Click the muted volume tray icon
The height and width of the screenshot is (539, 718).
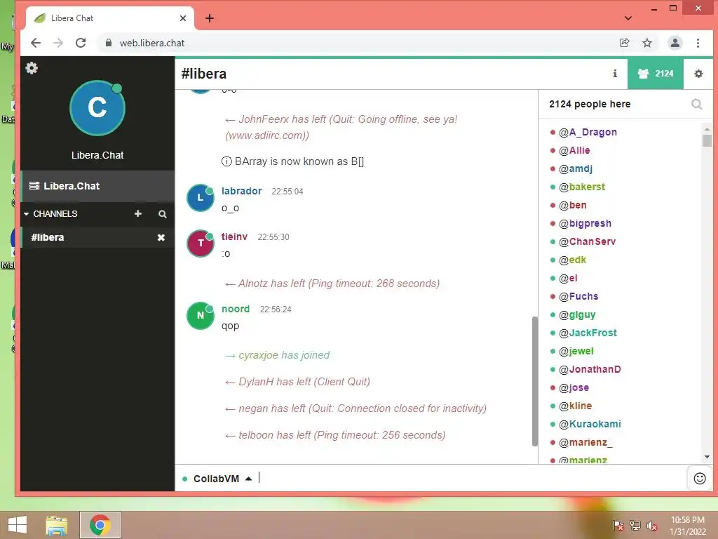coord(652,526)
